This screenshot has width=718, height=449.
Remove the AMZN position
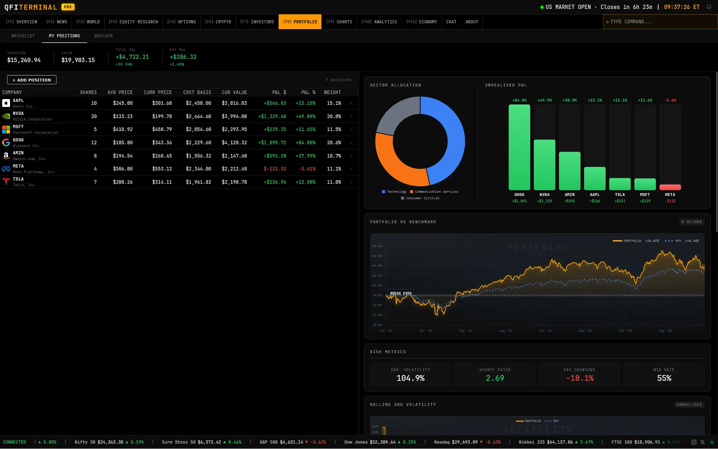351,156
